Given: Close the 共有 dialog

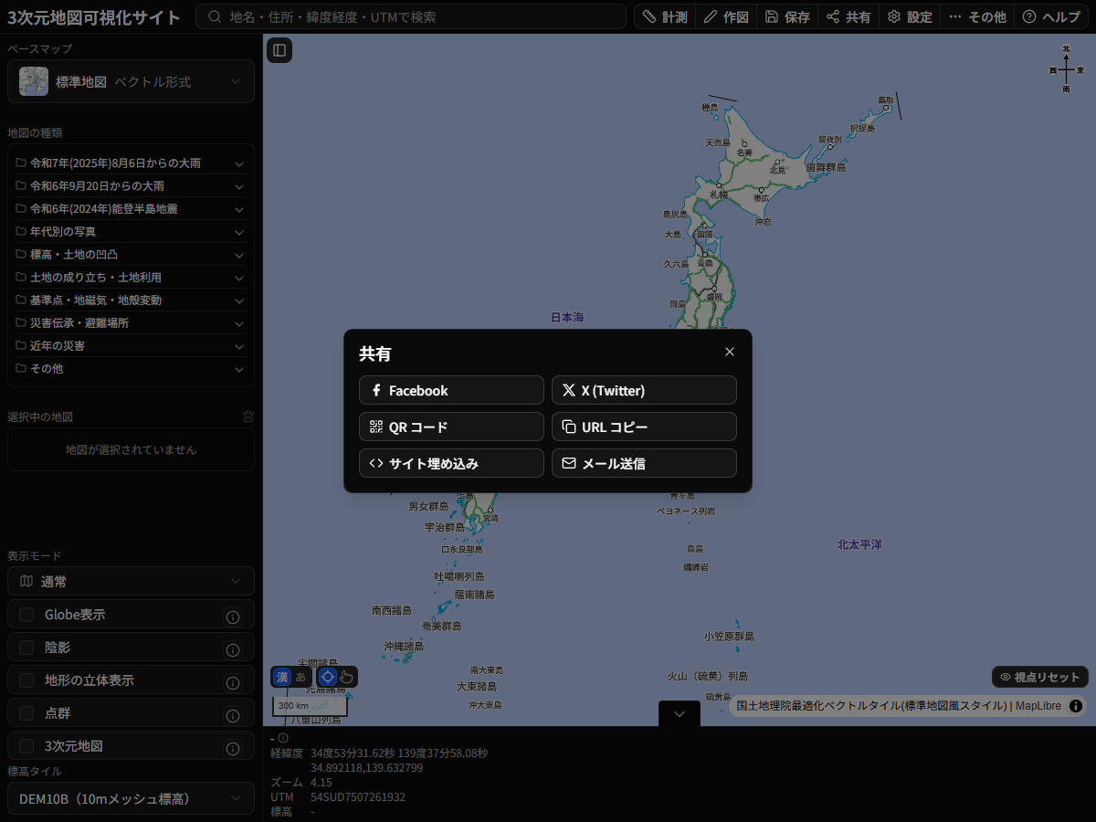Looking at the screenshot, I should (x=730, y=352).
